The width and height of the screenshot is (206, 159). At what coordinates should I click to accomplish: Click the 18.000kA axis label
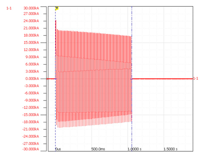[31, 35]
